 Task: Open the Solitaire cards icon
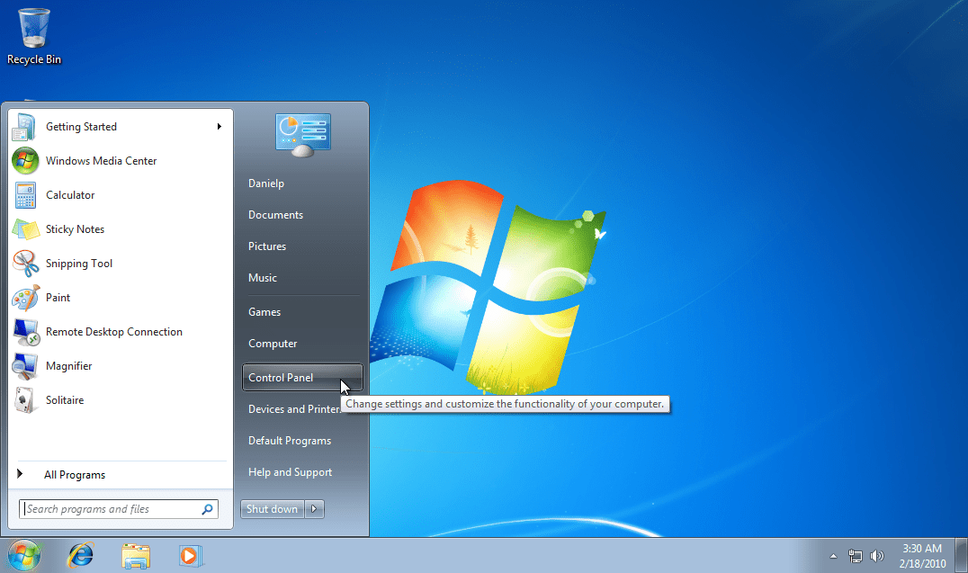click(x=24, y=400)
